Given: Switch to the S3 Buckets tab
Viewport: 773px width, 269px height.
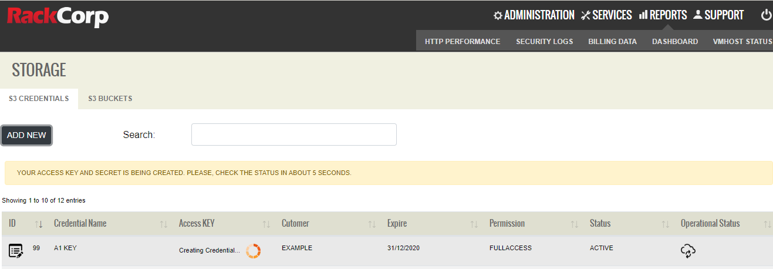Looking at the screenshot, I should tap(110, 99).
